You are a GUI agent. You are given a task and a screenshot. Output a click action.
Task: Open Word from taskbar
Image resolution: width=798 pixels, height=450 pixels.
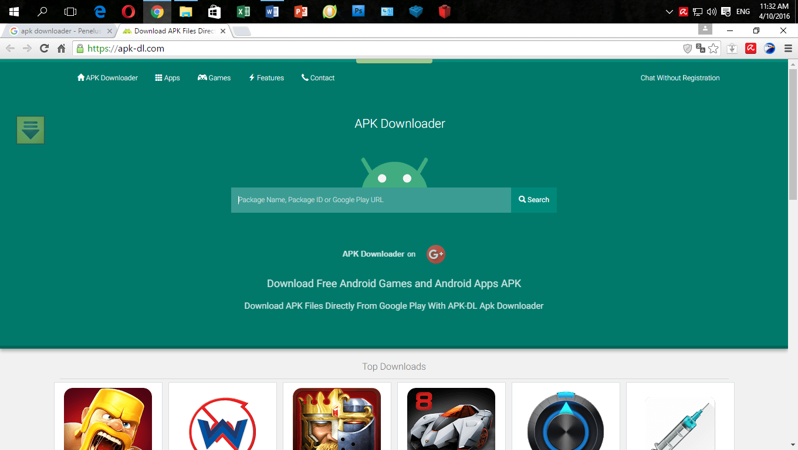click(x=272, y=12)
